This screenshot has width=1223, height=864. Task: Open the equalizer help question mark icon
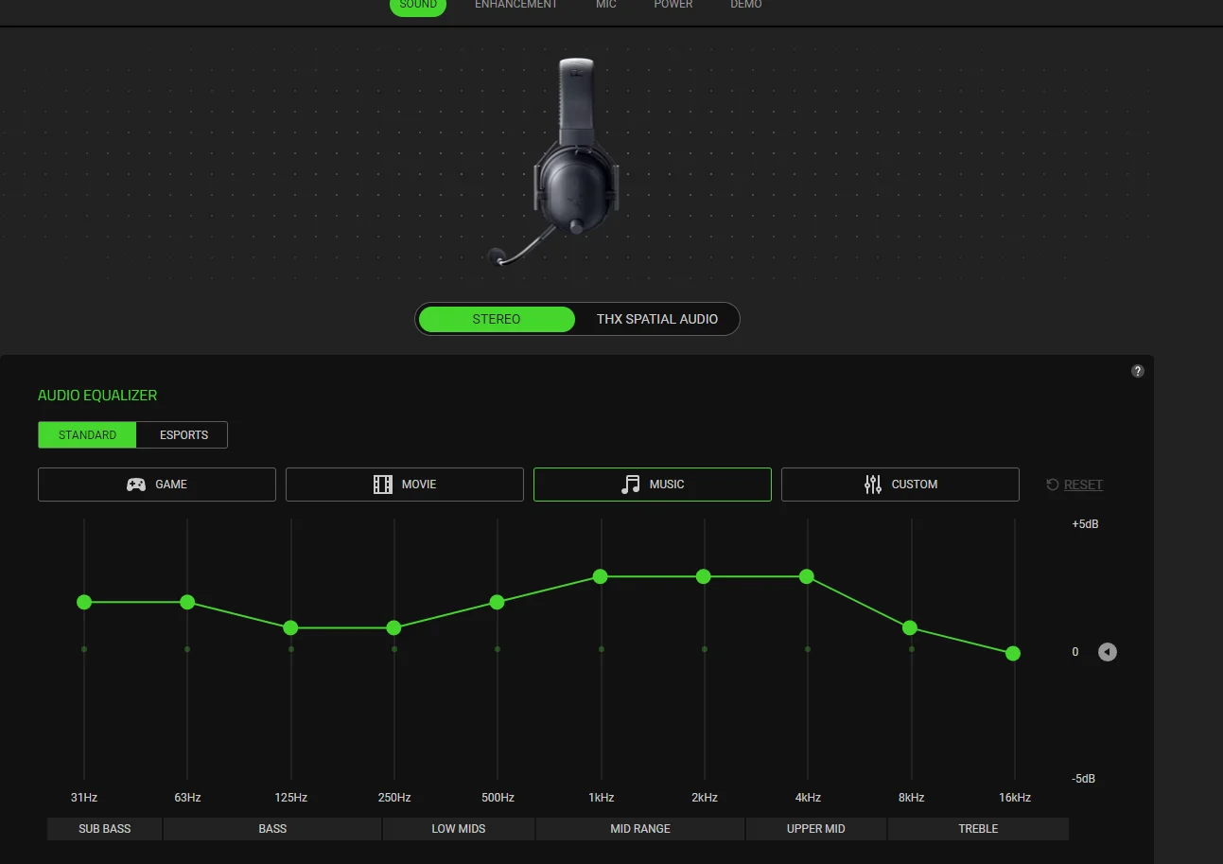coord(1138,371)
